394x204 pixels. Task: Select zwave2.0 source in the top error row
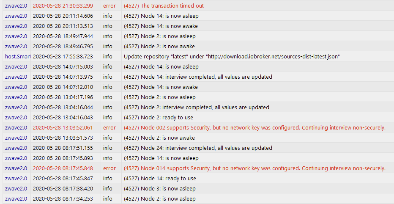pyautogui.click(x=16, y=6)
